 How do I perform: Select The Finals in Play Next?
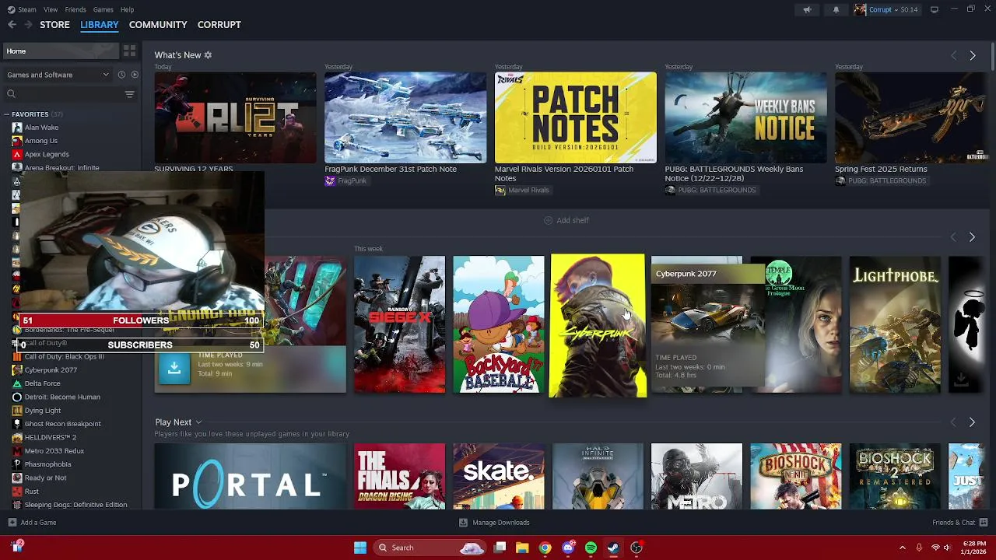[399, 476]
